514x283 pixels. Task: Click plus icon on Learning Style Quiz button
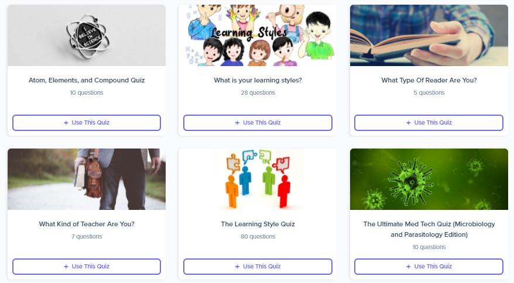click(x=237, y=267)
